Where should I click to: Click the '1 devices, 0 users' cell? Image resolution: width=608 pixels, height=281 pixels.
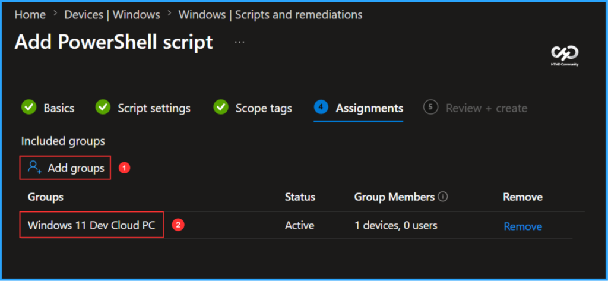[x=396, y=225]
